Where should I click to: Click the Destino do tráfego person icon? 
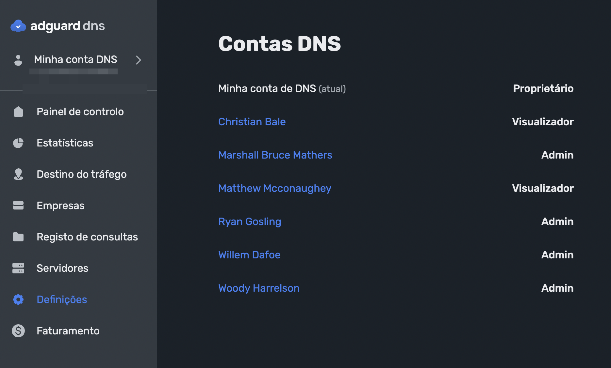[18, 174]
